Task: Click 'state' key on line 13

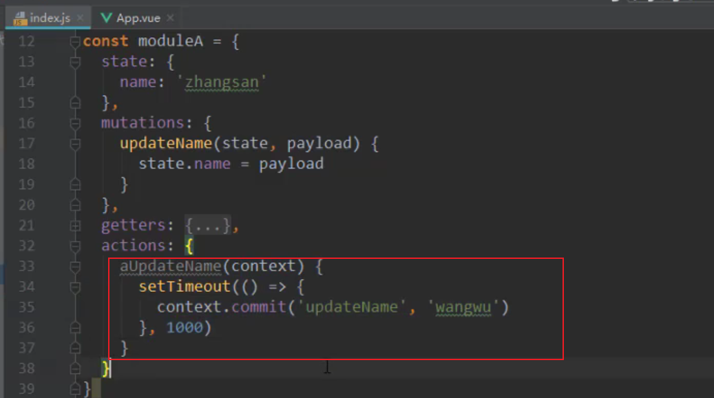Action: point(124,62)
